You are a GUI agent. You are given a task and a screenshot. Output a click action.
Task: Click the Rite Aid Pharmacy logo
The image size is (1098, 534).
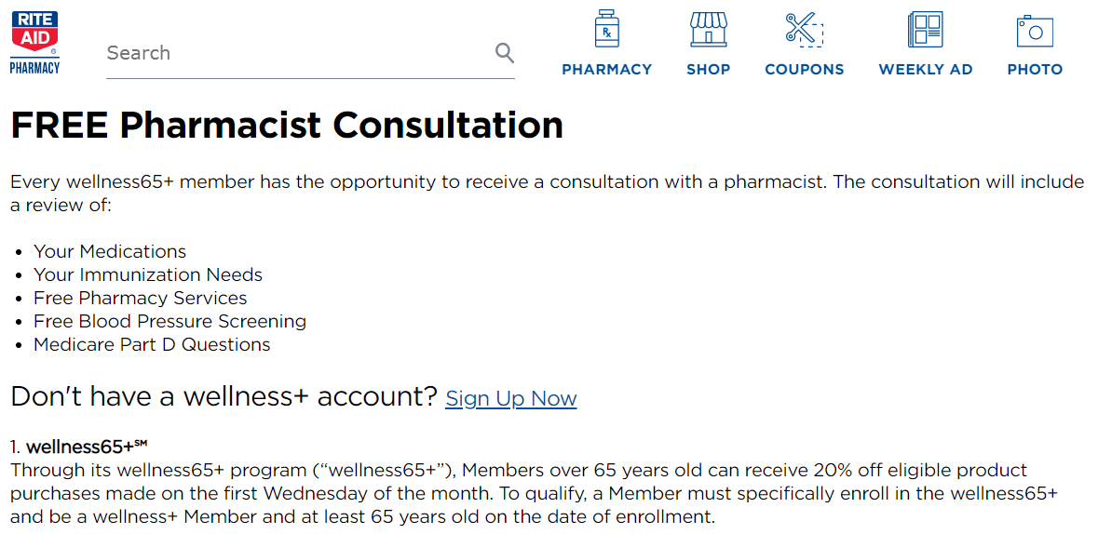click(x=34, y=44)
